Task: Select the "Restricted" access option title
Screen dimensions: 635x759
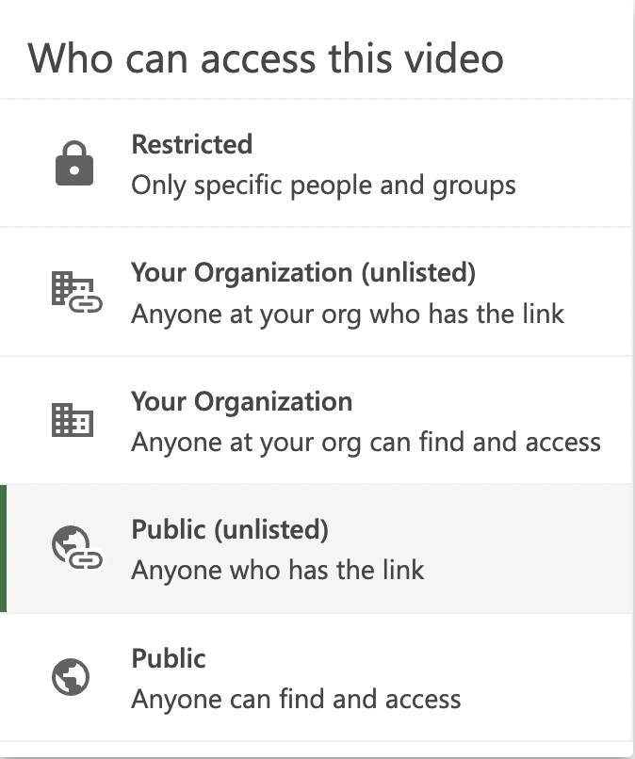Action: 192,144
